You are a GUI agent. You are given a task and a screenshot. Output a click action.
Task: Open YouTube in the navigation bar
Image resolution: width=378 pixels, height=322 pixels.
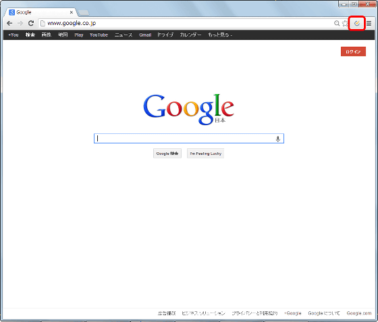[99, 34]
